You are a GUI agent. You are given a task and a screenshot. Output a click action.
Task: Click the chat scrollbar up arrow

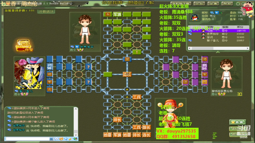click(76, 109)
